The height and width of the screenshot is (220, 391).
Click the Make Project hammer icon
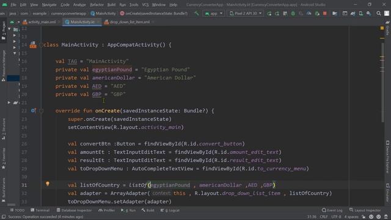click(197, 13)
